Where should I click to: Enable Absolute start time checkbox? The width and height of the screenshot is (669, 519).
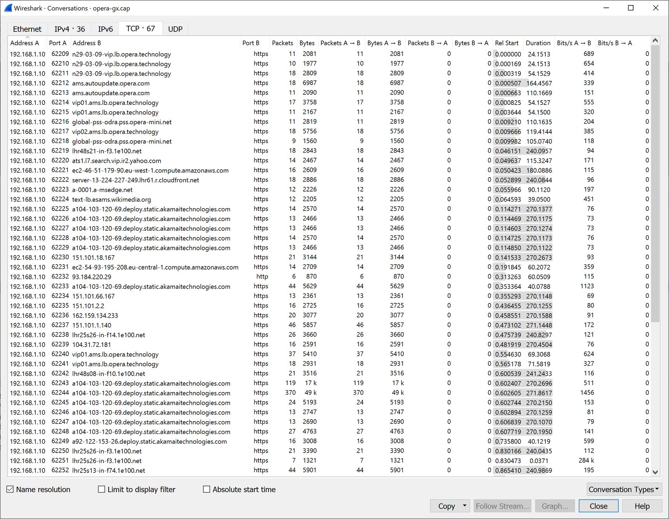coord(207,489)
